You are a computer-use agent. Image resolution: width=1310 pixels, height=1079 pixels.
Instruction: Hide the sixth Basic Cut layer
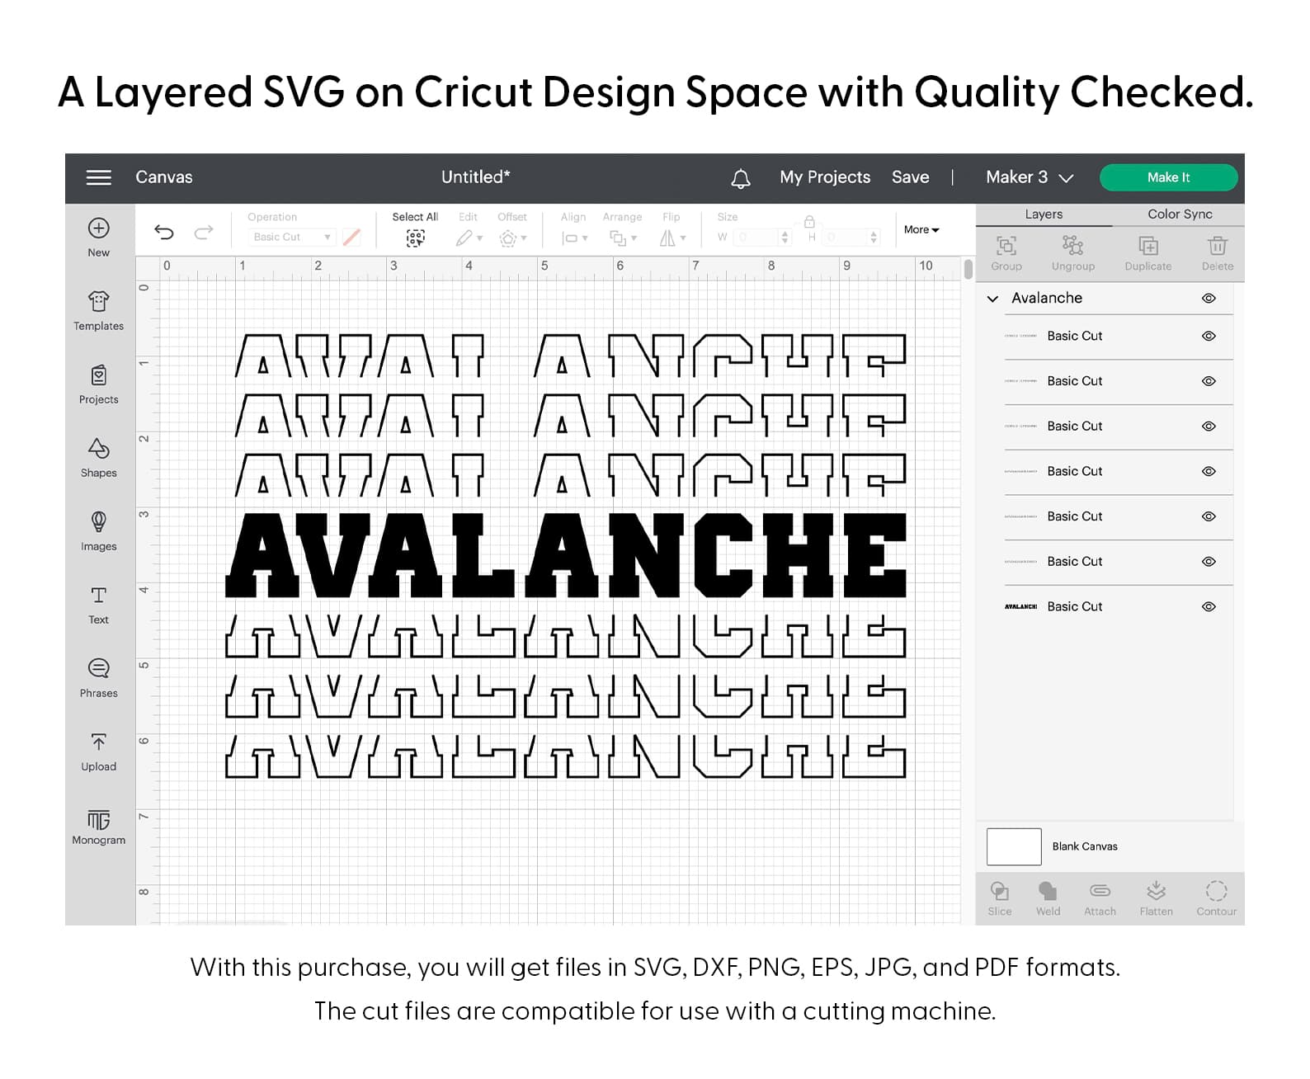[1209, 562]
